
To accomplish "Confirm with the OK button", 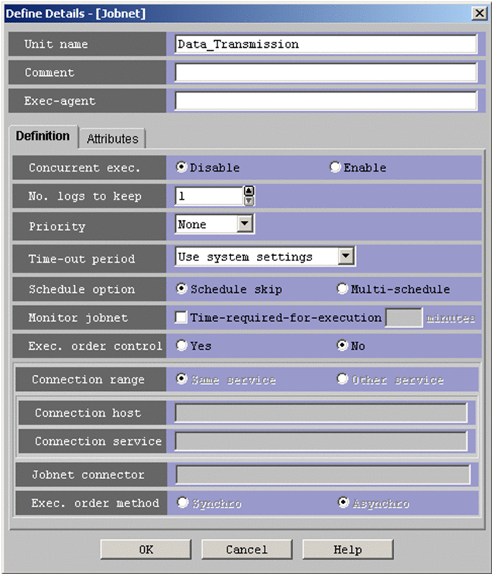I will click(x=146, y=550).
